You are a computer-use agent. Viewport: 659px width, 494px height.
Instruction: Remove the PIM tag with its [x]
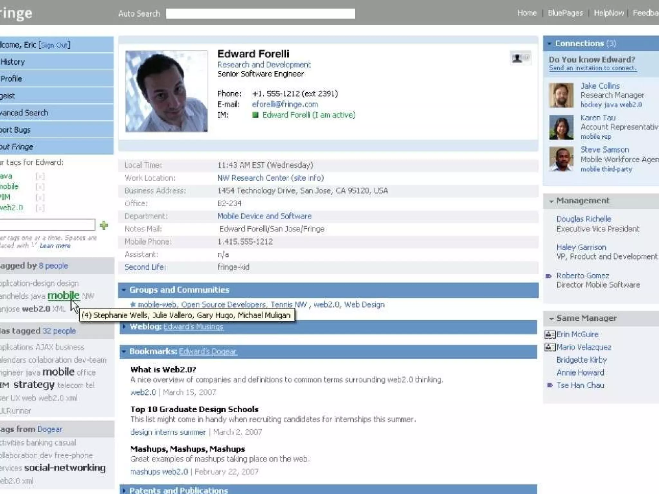[x=40, y=197]
